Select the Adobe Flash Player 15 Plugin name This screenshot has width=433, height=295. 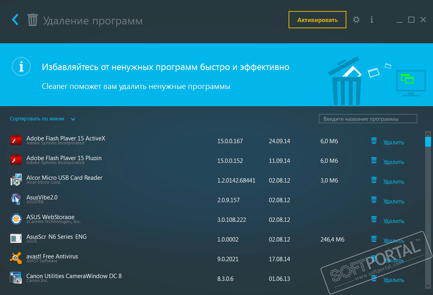tap(64, 158)
